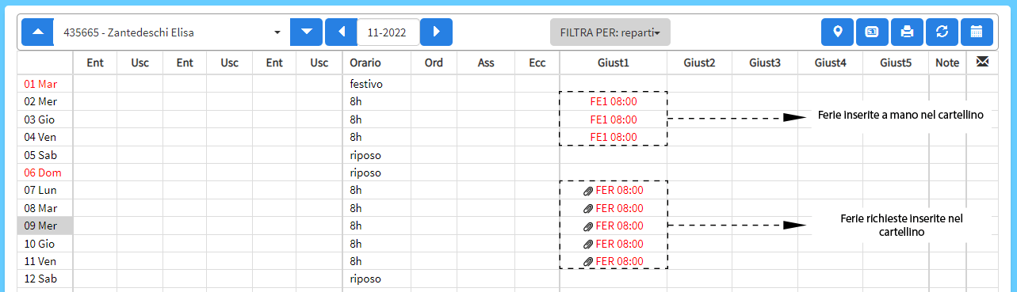Viewport: 1017px width, 292px height.
Task: Open attachment paperclip on 11 Ven row
Action: pyautogui.click(x=588, y=261)
